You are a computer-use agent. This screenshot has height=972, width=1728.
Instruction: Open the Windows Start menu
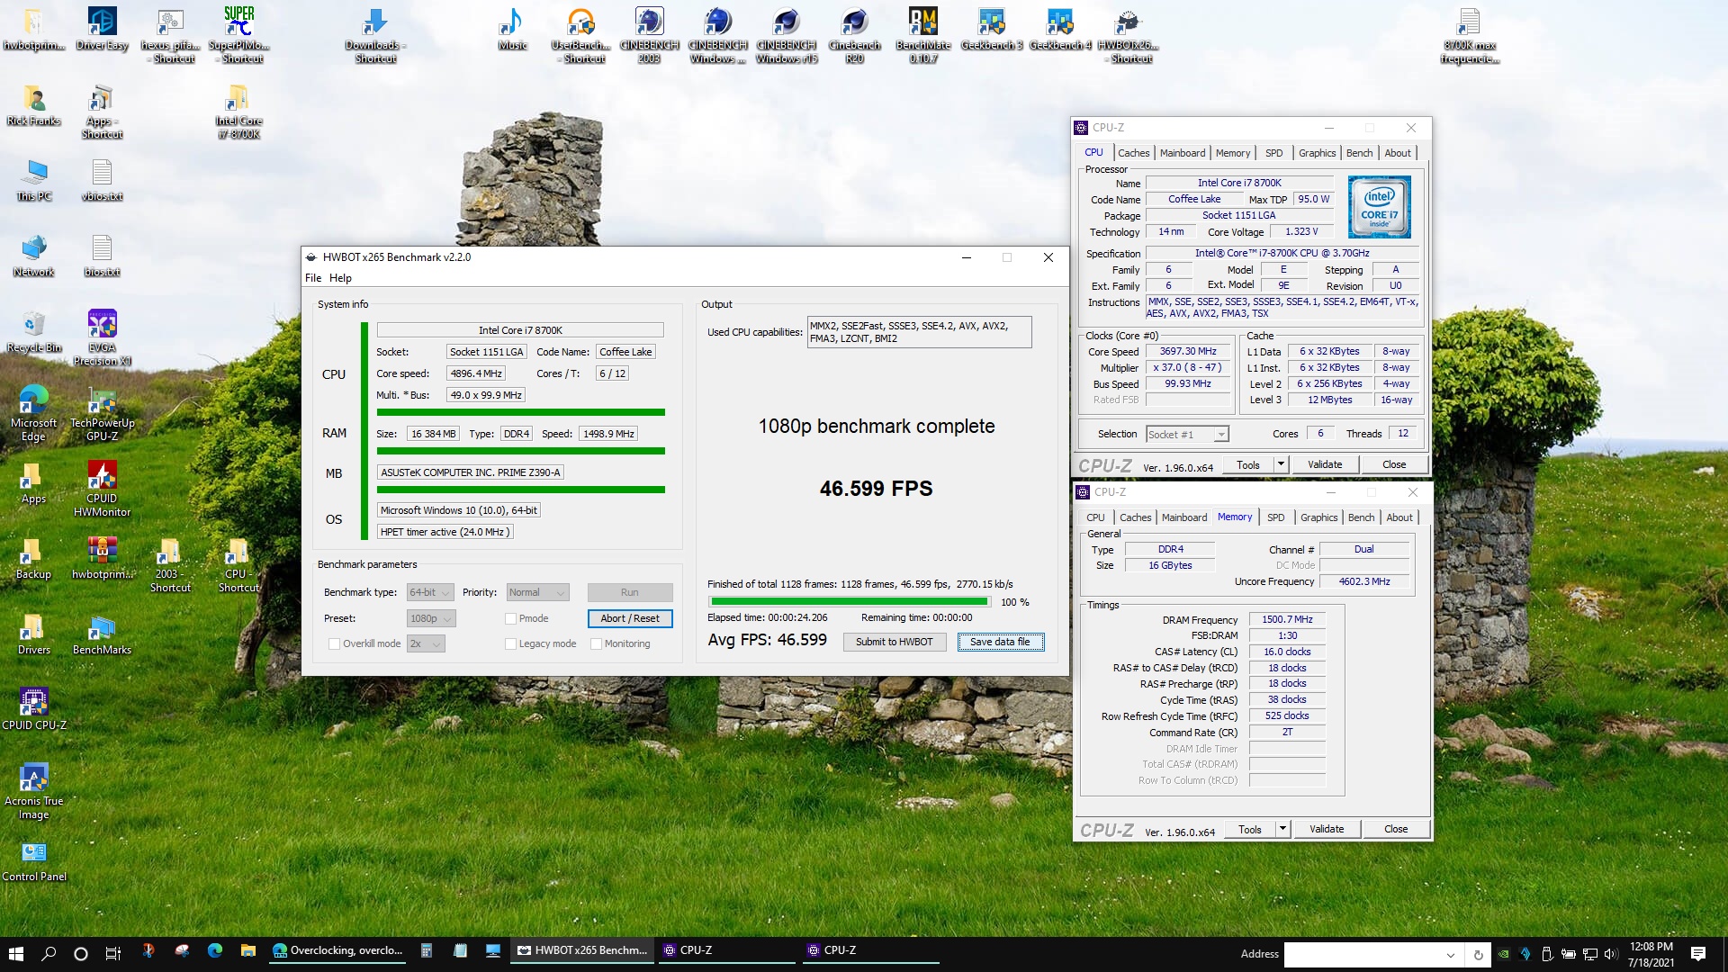click(16, 953)
